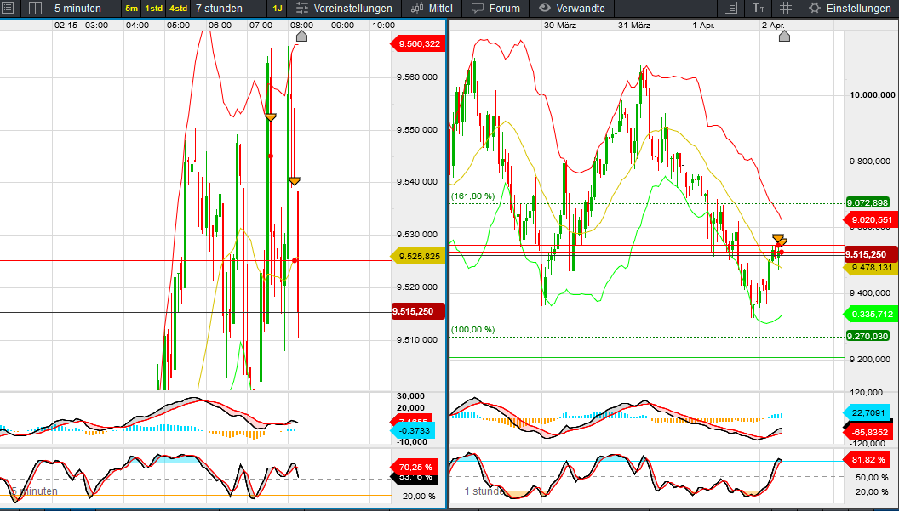Click the 31 März date label
Image resolution: width=899 pixels, height=511 pixels.
[x=633, y=26]
